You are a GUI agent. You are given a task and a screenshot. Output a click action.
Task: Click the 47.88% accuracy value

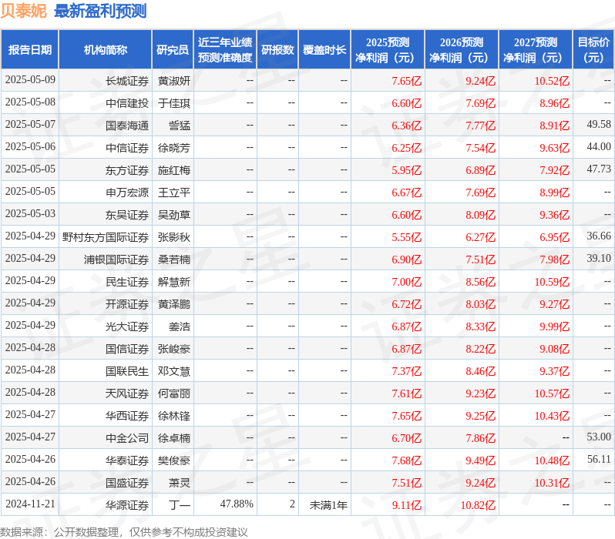point(237,504)
